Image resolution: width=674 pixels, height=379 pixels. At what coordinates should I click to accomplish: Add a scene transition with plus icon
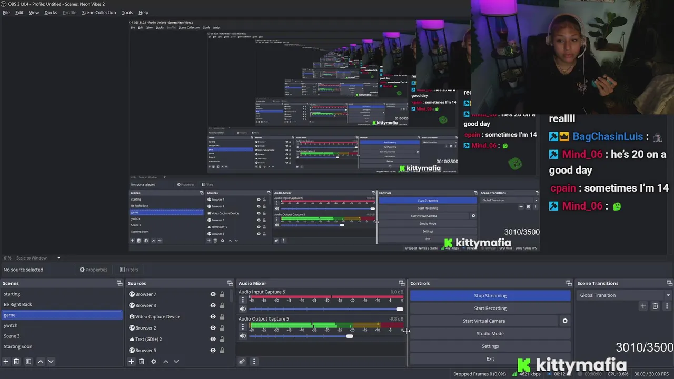[x=643, y=306]
